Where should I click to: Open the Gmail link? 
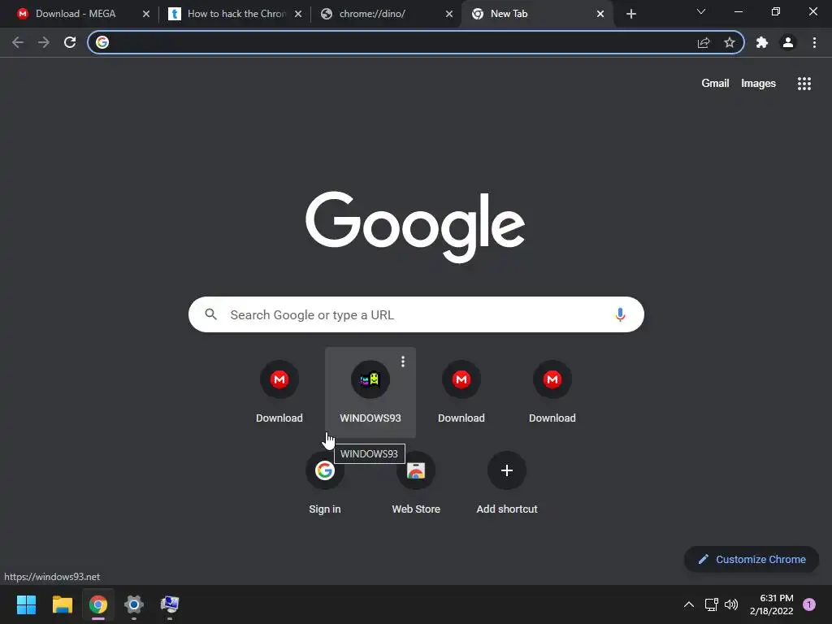tap(715, 84)
